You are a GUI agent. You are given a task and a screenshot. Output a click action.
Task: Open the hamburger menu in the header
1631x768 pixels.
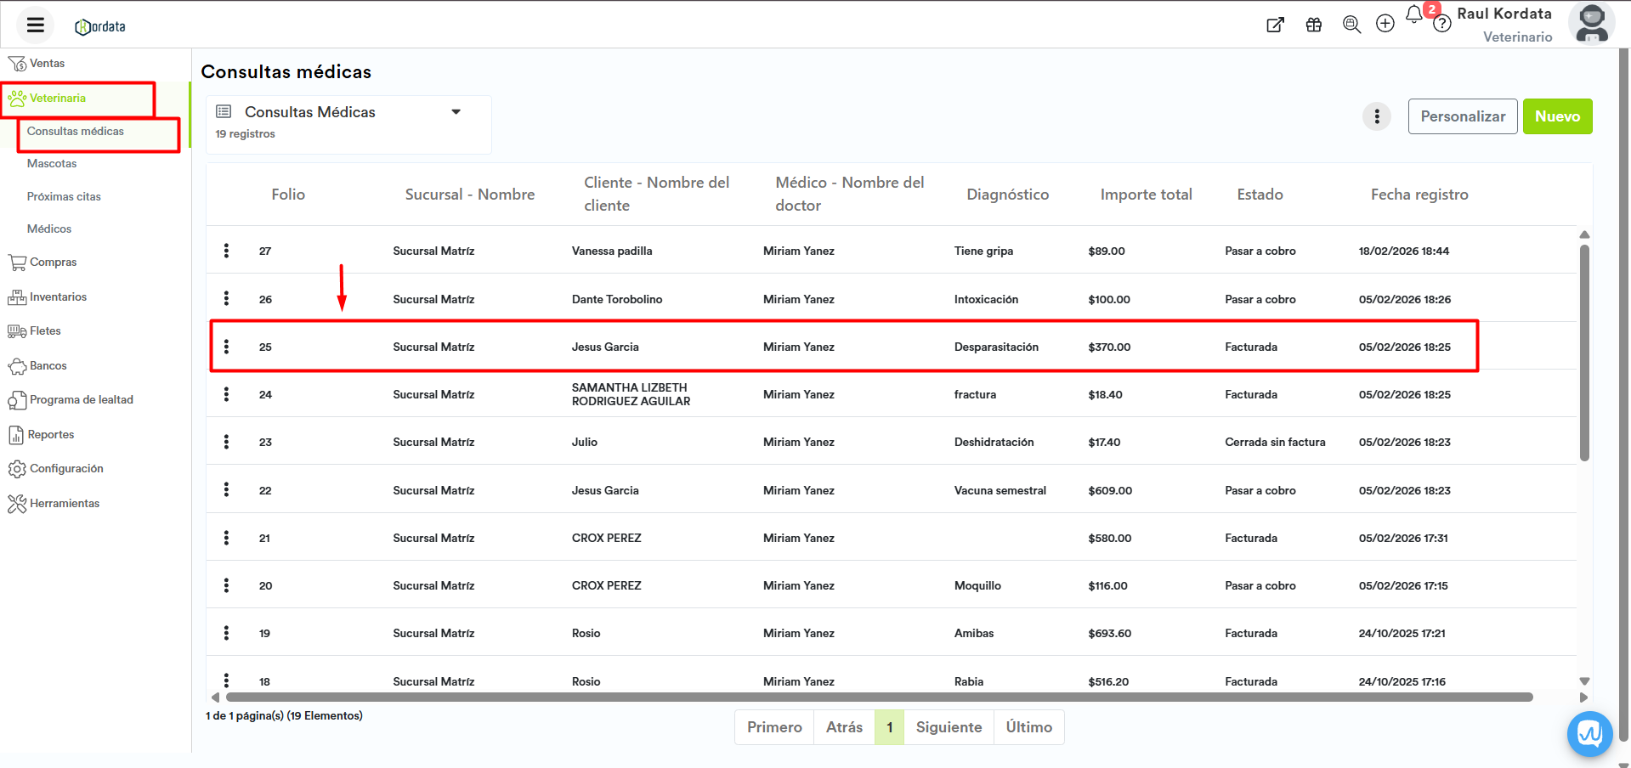pos(35,25)
